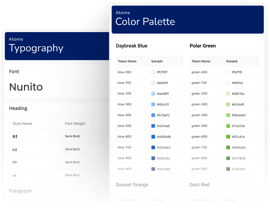
Task: Click the 'blue-600' token name
Action: coord(125,136)
